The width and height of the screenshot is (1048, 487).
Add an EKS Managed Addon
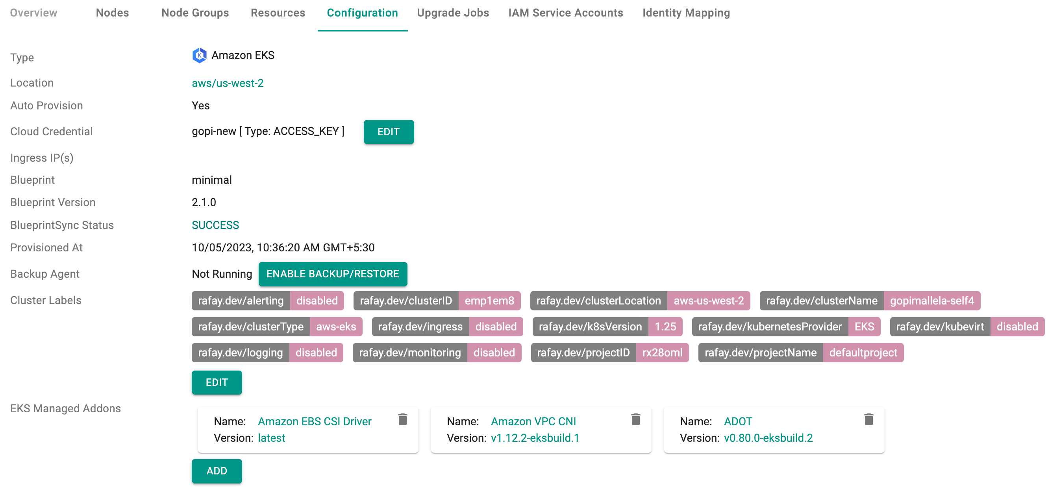[x=217, y=471]
